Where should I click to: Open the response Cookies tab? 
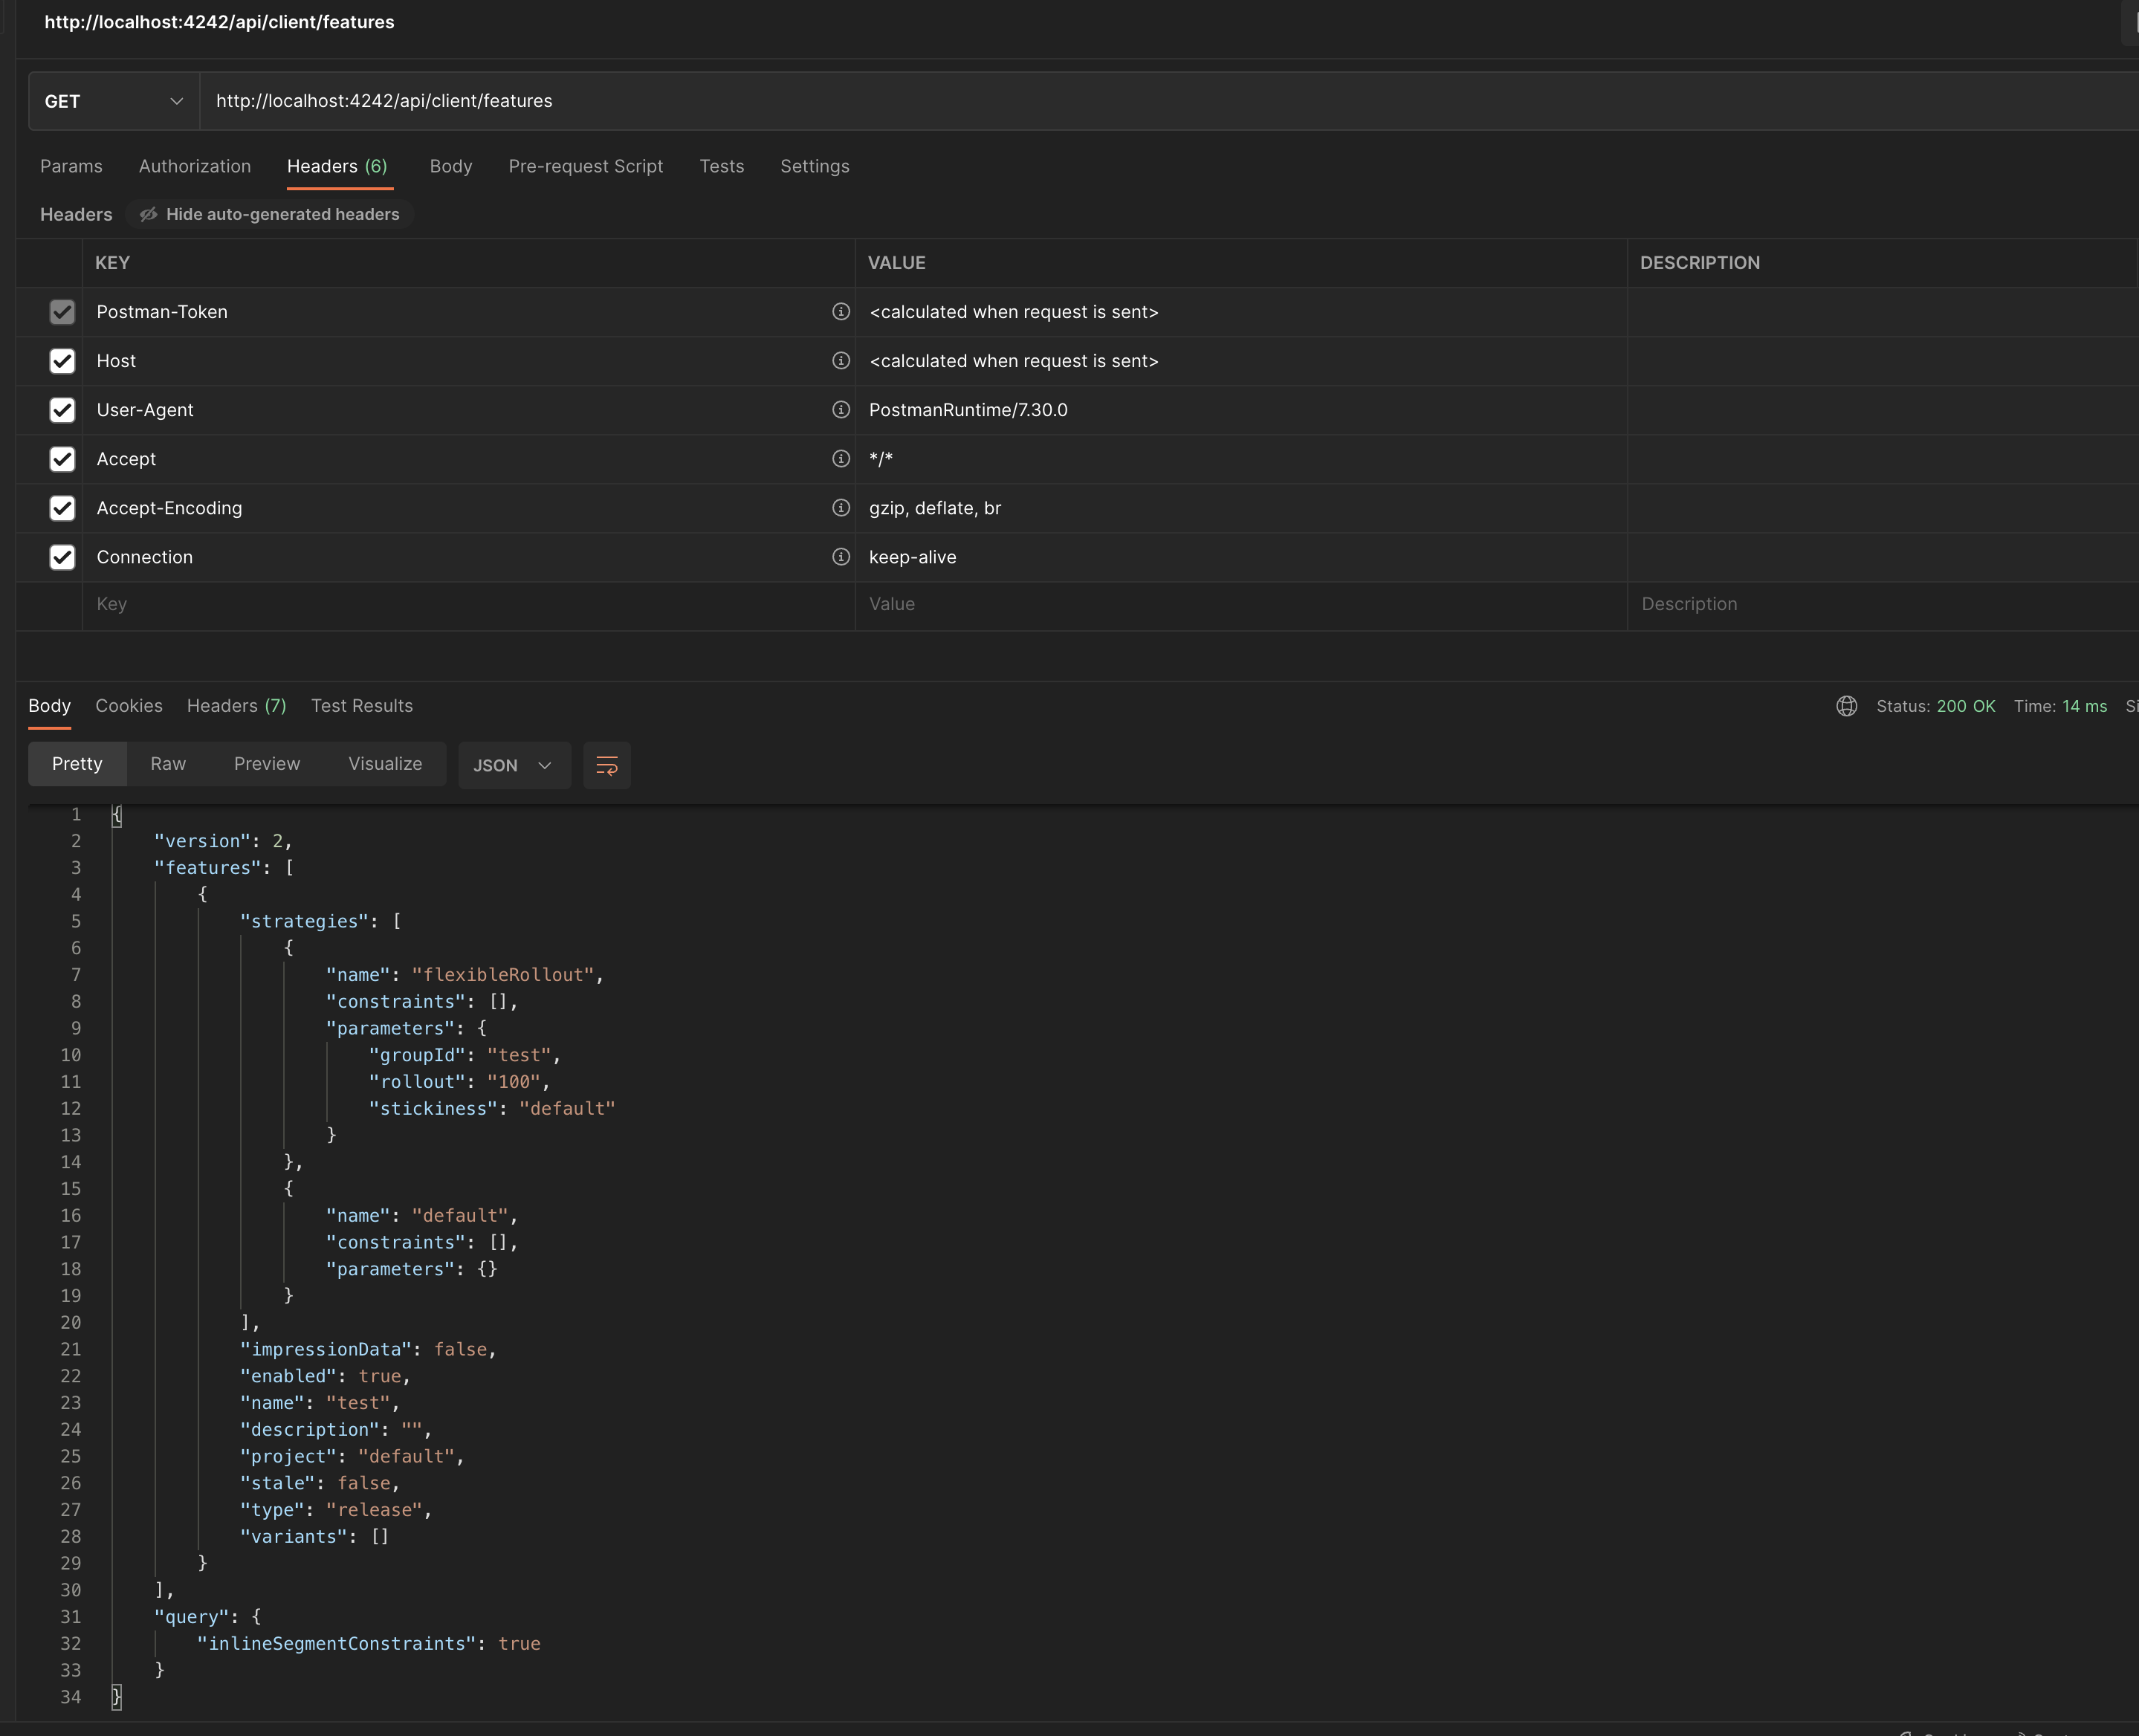[x=129, y=706]
